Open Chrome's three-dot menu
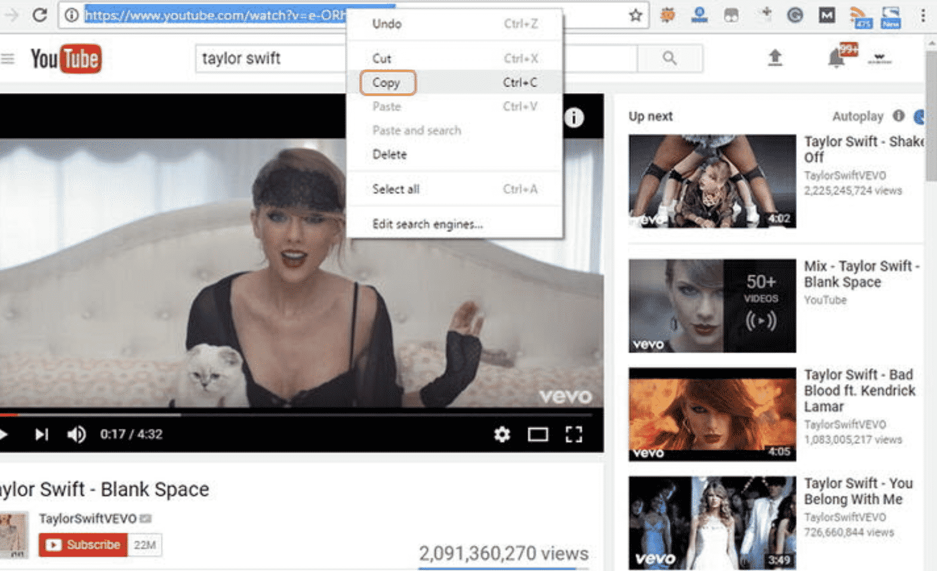The image size is (937, 571). point(923,16)
